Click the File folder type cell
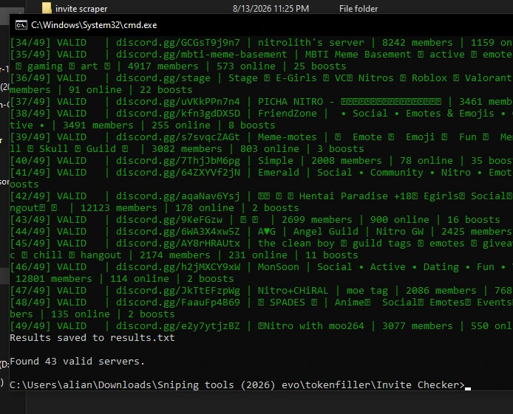This screenshot has height=414, width=513. click(359, 9)
